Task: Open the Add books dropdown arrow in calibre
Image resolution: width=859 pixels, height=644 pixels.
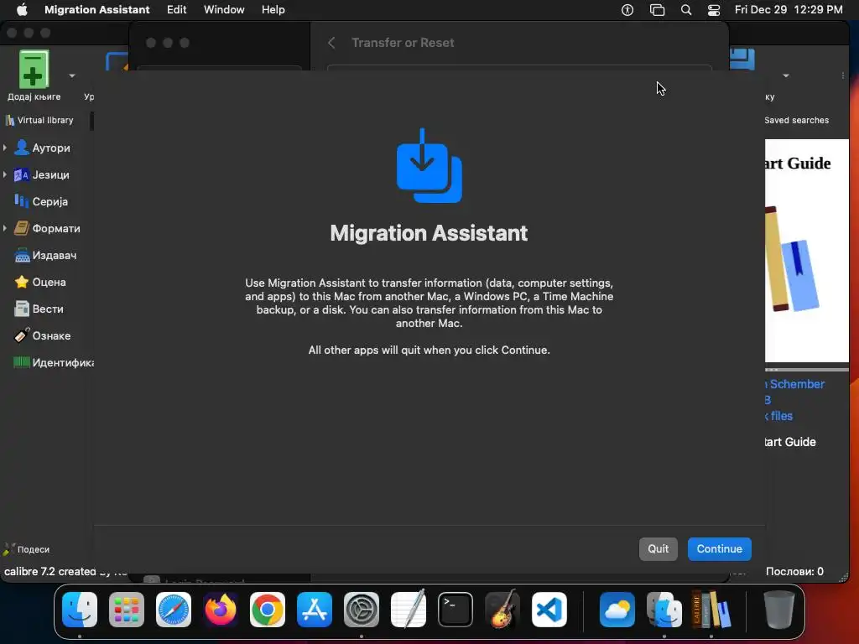Action: tap(72, 75)
